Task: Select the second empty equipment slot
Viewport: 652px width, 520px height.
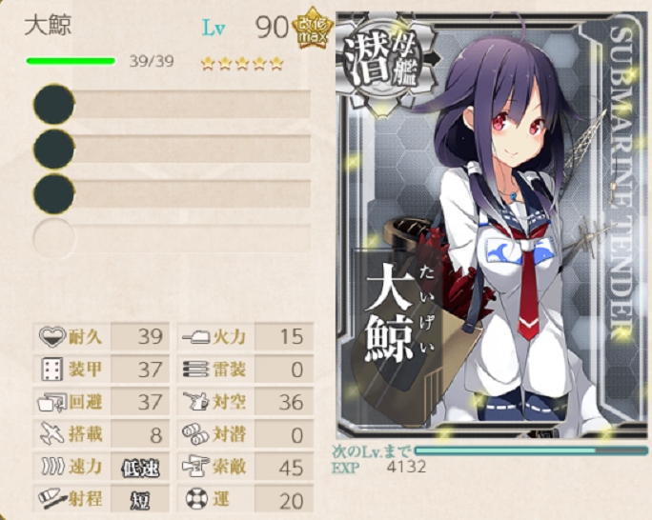Action: [x=172, y=149]
